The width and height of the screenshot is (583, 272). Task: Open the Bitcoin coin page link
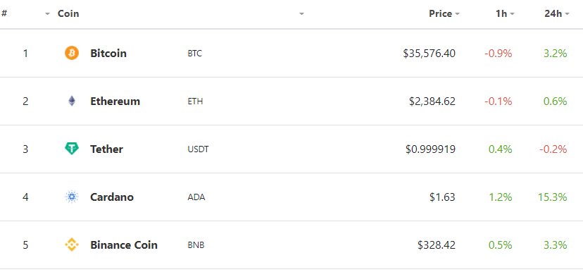pyautogui.click(x=108, y=54)
